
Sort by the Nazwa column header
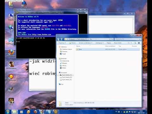click(x=78, y=46)
